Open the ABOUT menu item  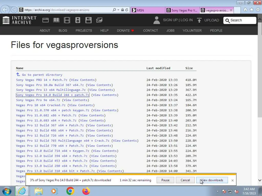coord(45,31)
